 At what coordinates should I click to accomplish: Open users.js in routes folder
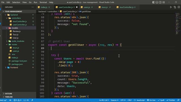(x=16, y=51)
